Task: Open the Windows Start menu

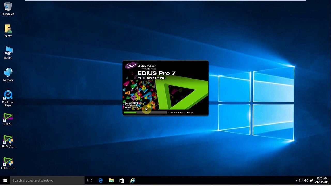Action: pos(5,180)
